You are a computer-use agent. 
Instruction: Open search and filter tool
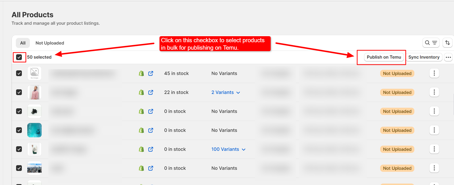[431, 43]
